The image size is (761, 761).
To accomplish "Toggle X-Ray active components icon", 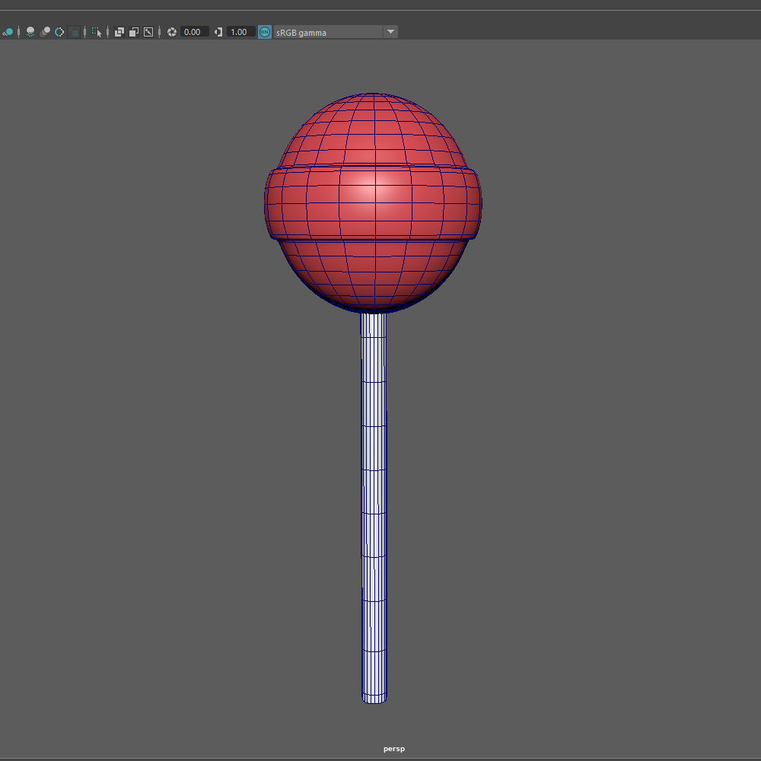I will [x=134, y=32].
